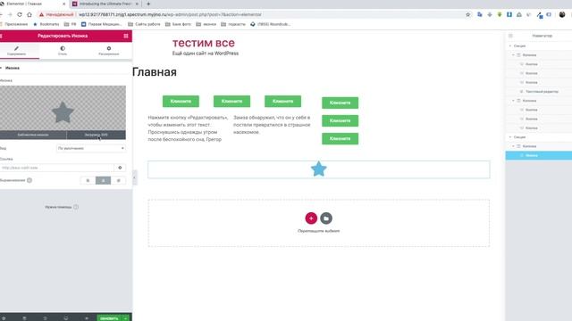Select highlighted Иконка item in Navigator
Screen dimensions: 572x321
(x=538, y=155)
